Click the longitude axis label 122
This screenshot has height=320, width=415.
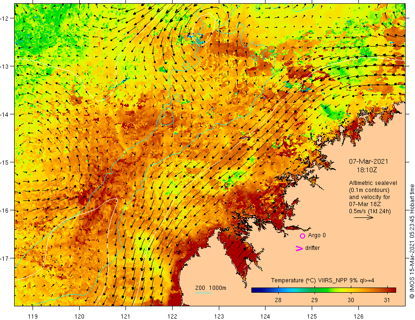[x=172, y=316]
